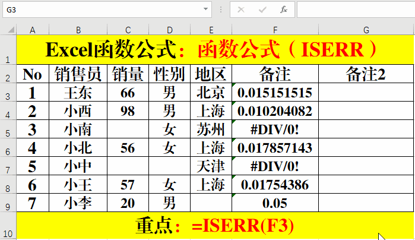The image size is (415, 240).
Task: Select column F header
Action: point(275,30)
